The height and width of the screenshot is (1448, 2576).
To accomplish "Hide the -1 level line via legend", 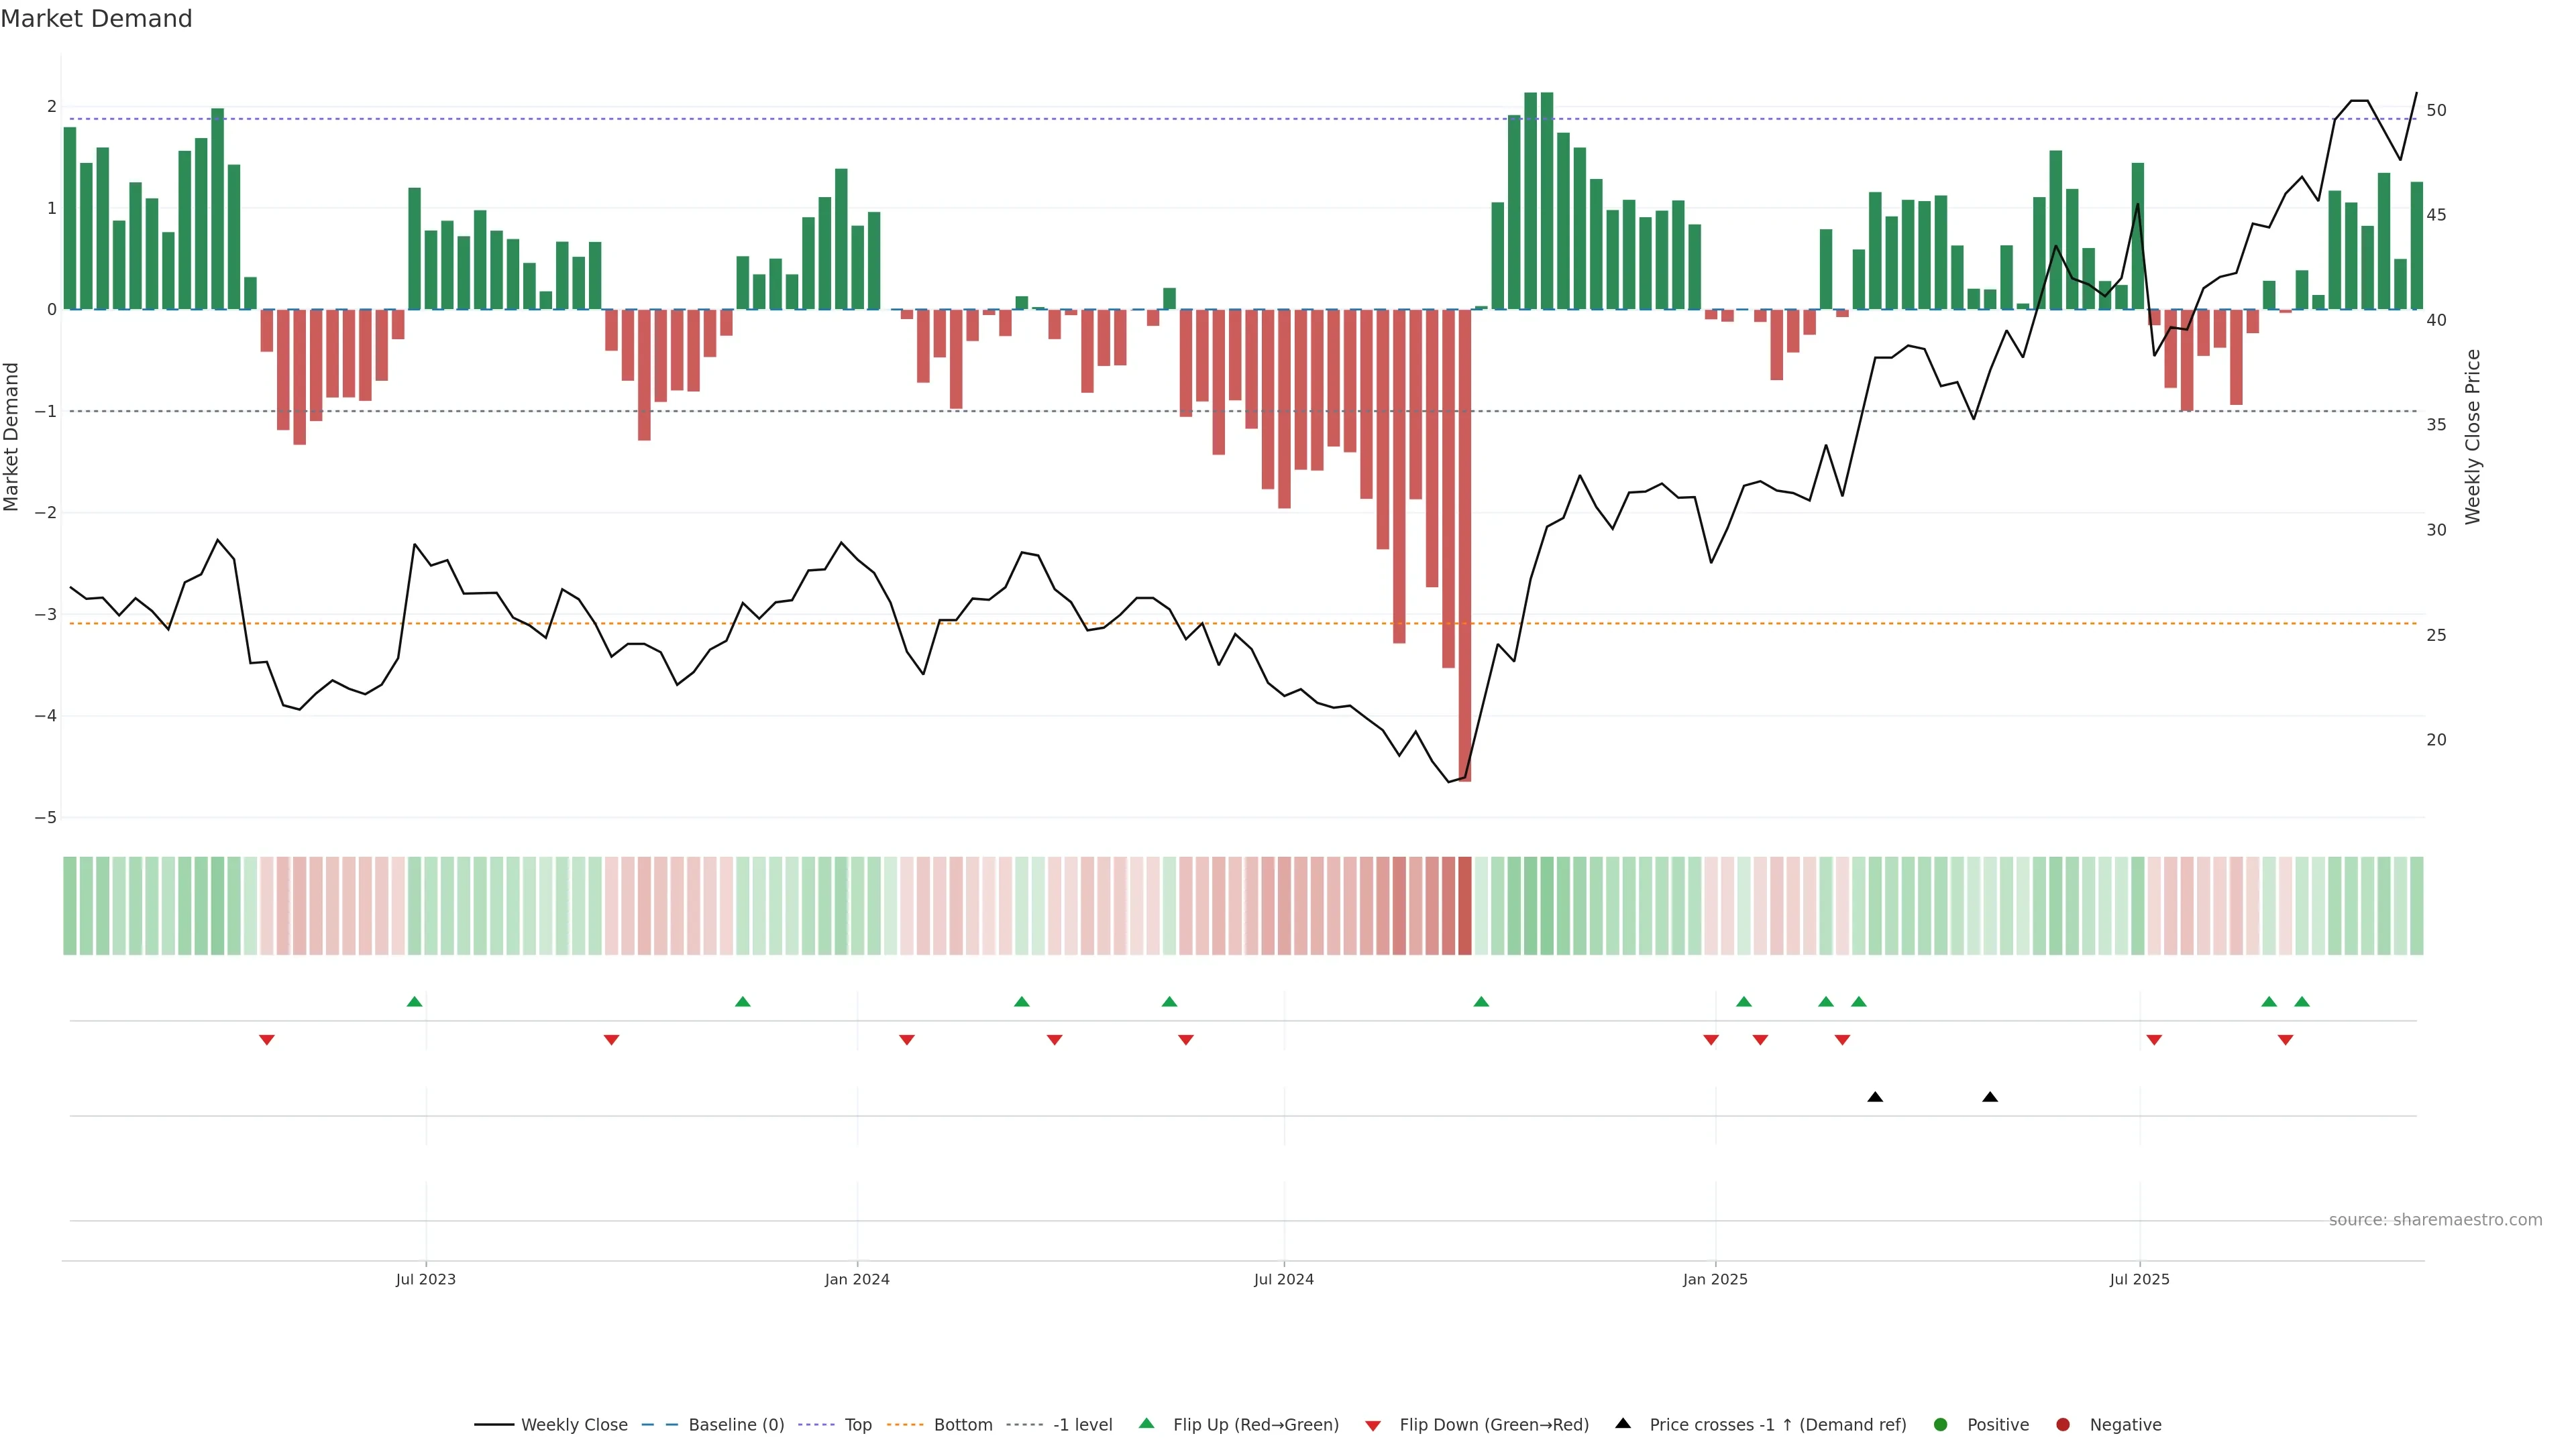I will [x=1082, y=1425].
